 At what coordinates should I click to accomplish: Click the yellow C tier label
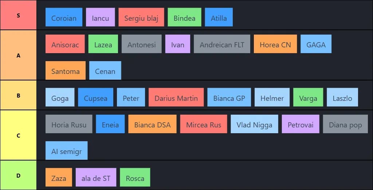tap(18, 135)
